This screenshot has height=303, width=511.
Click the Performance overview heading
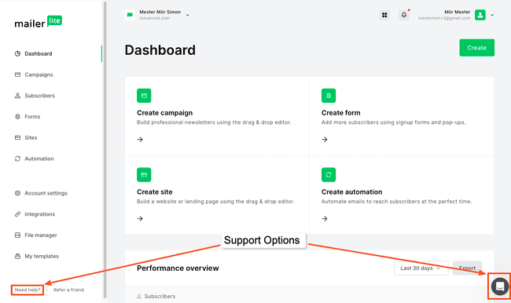(178, 268)
